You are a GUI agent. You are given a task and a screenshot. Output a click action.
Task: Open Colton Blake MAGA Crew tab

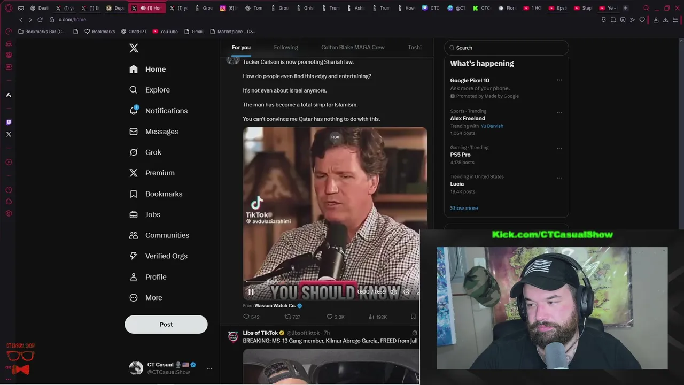click(353, 48)
